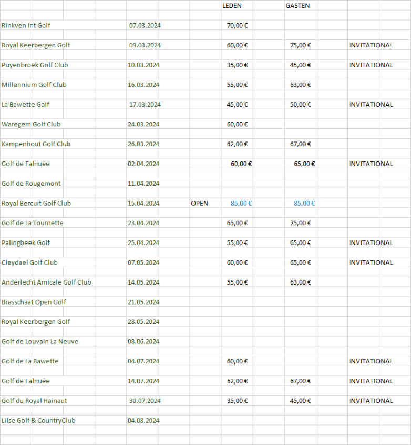The height and width of the screenshot is (445, 411).
Task: Select the date 28.05.2024
Action: click(143, 322)
